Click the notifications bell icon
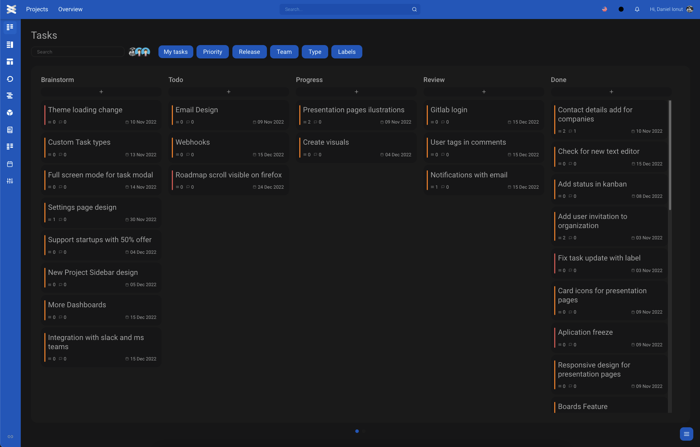This screenshot has height=447, width=700. pos(637,10)
